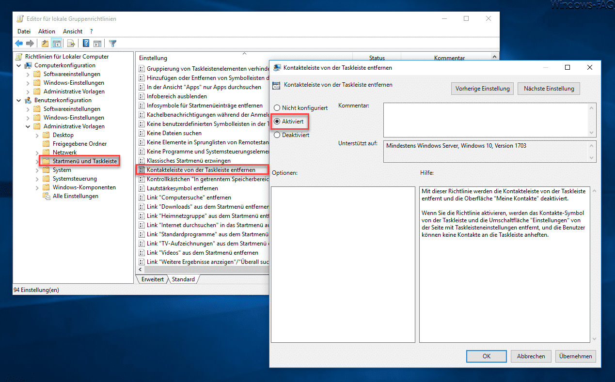Click the forward arrow in the toolbar
Image resolution: width=615 pixels, height=382 pixels.
tap(30, 44)
